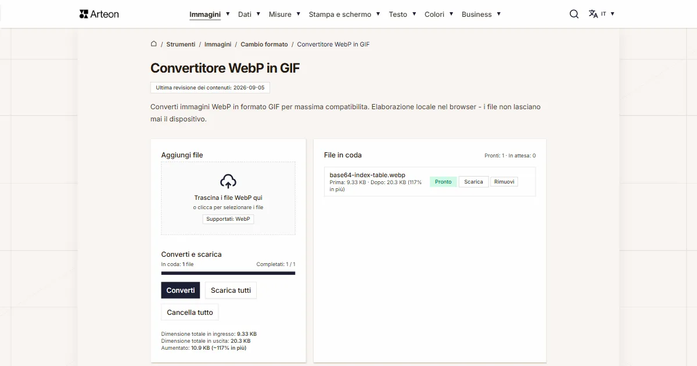Image resolution: width=697 pixels, height=366 pixels.
Task: Follow the Immagini breadcrumb link
Action: (x=218, y=44)
